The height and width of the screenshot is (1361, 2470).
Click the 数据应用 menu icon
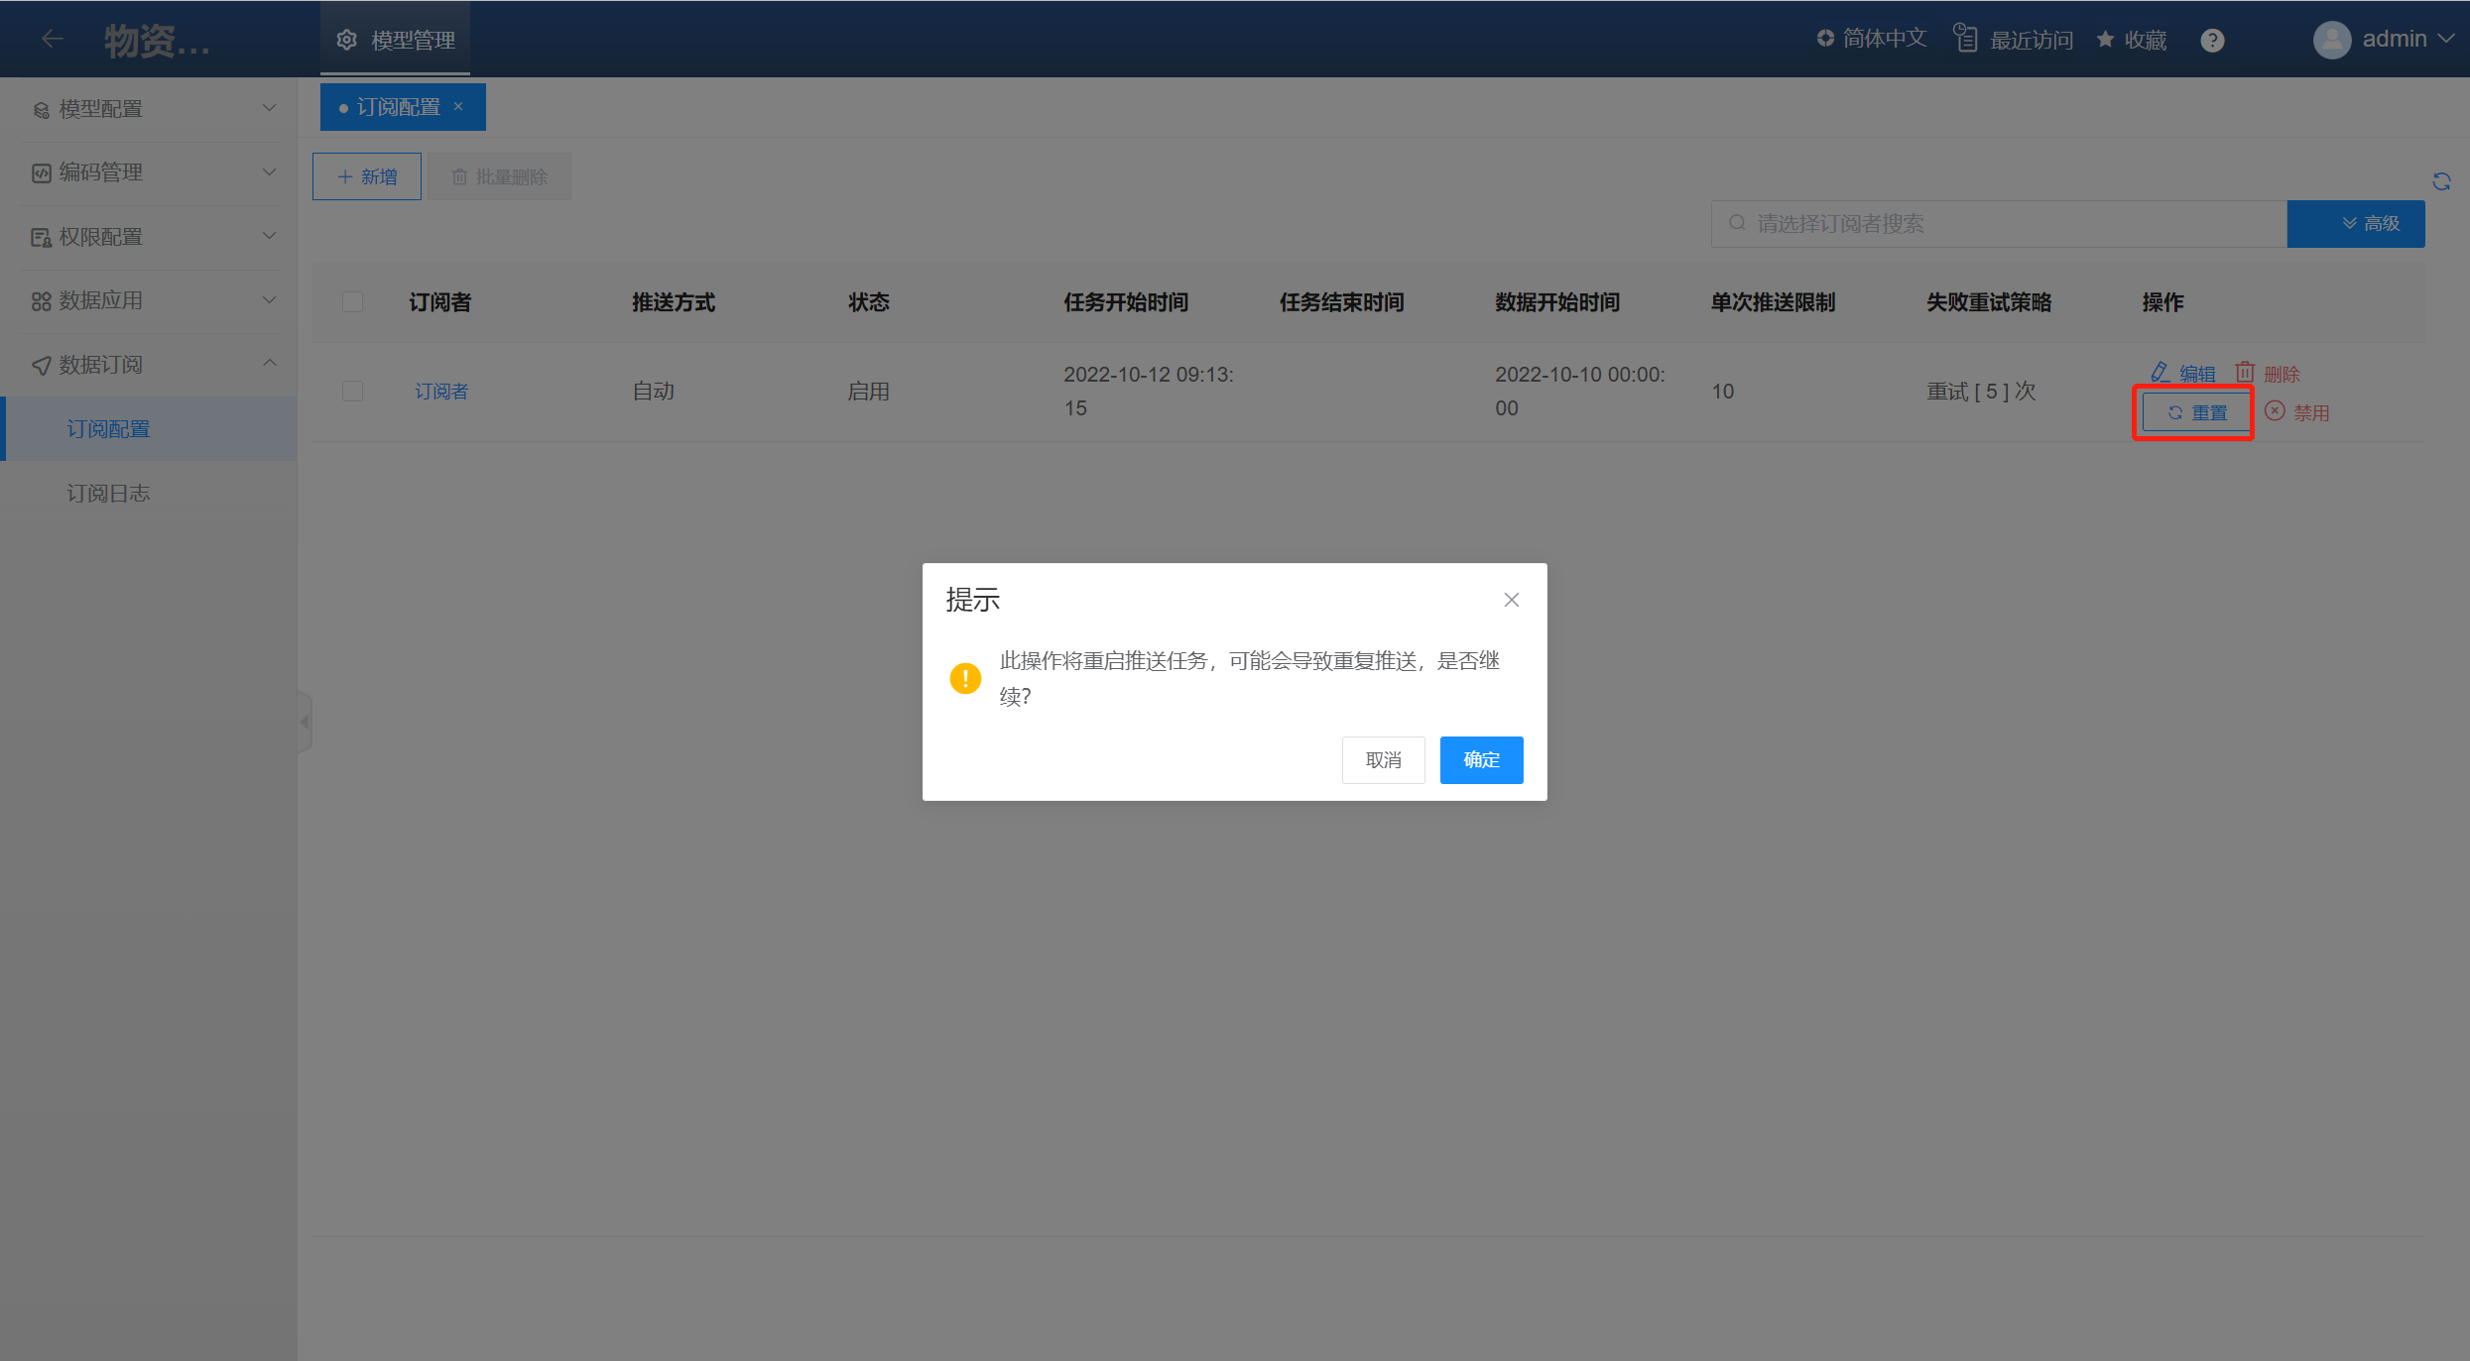click(x=42, y=301)
